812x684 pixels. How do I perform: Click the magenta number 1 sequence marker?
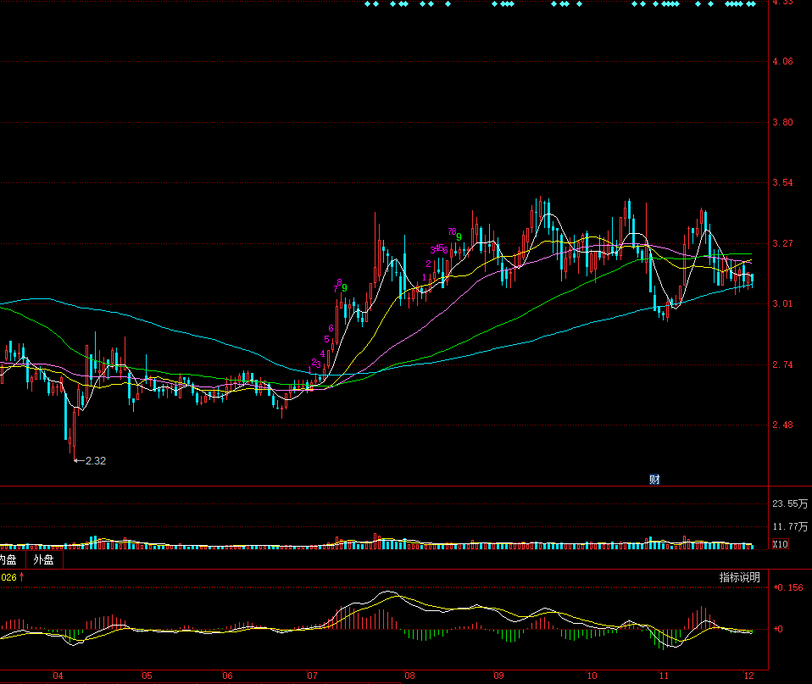click(x=425, y=278)
